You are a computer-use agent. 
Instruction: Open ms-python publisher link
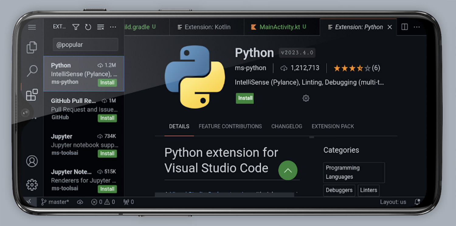[x=250, y=68]
